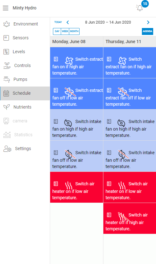Select the Agenda view button
156x264 pixels.
[x=148, y=31]
